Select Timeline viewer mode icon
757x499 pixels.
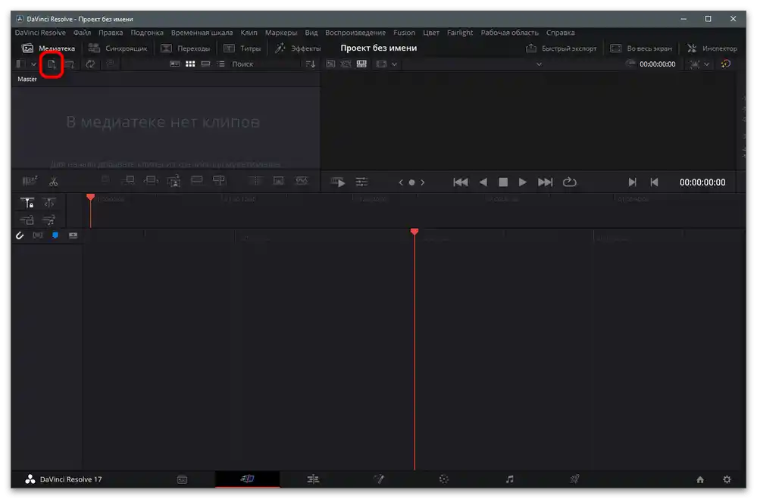pos(361,64)
